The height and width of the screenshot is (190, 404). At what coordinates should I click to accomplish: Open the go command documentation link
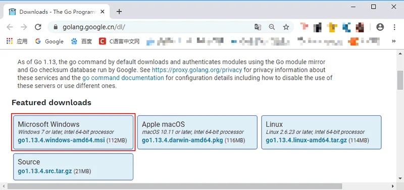tap(123, 78)
